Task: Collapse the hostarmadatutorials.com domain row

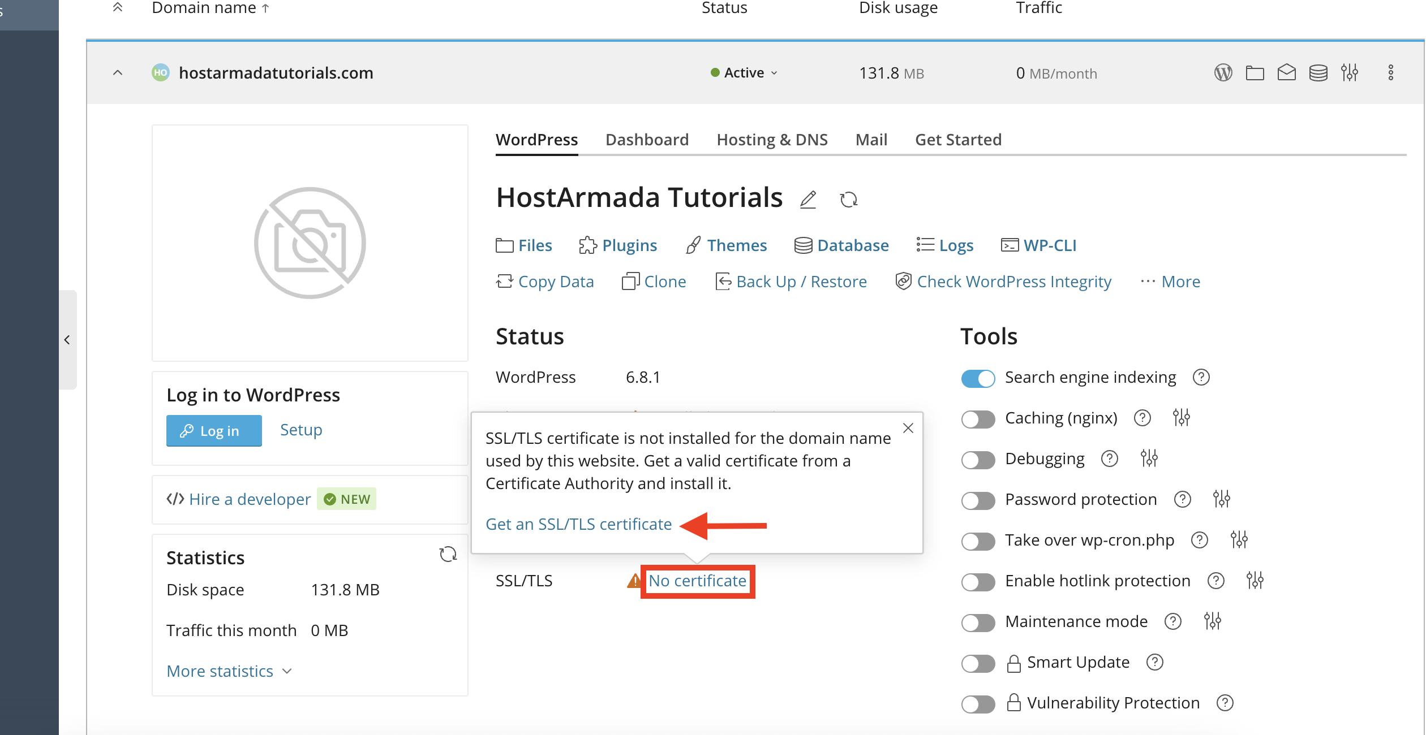Action: [118, 73]
